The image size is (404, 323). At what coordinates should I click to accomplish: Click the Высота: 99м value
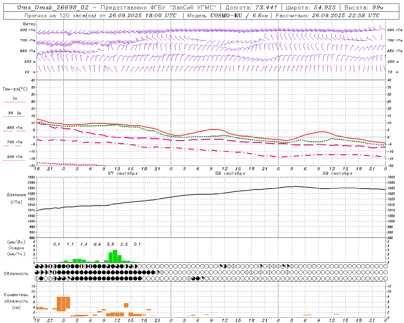[x=364, y=8]
